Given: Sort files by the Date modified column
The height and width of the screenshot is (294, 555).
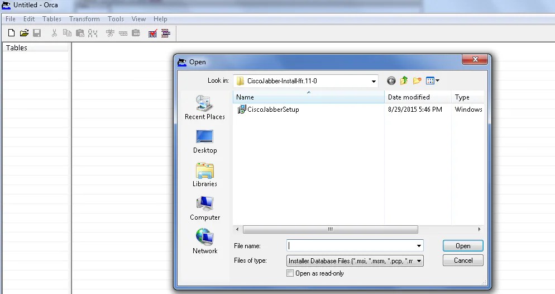Looking at the screenshot, I should pyautogui.click(x=418, y=97).
